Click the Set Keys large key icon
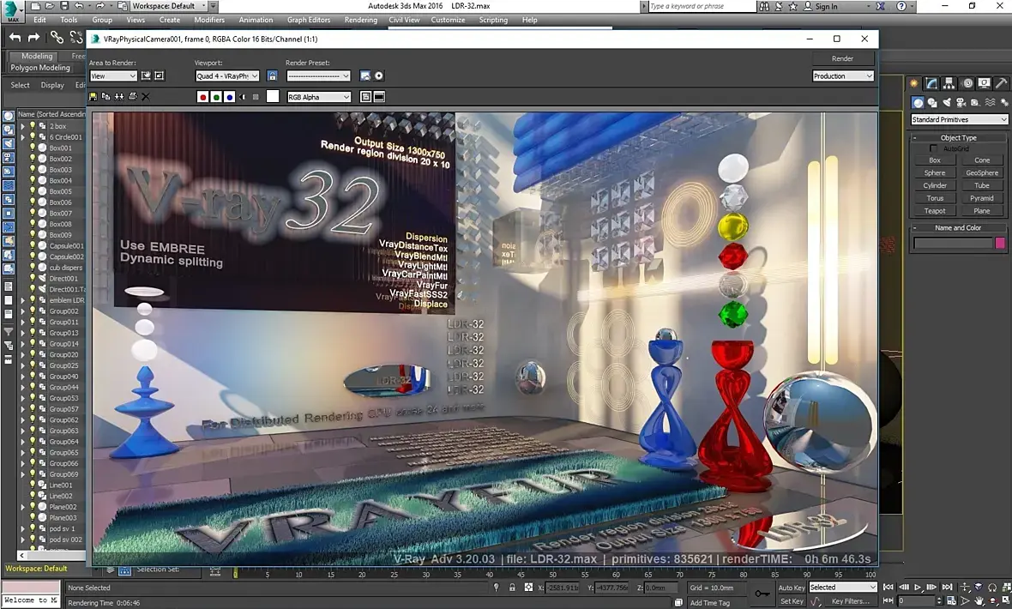 (762, 593)
